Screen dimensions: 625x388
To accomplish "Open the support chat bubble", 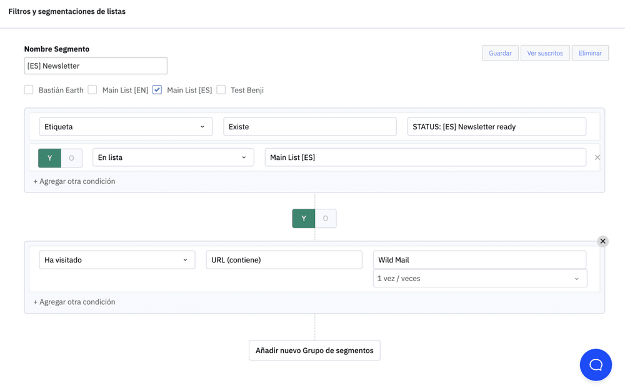I will 596,365.
